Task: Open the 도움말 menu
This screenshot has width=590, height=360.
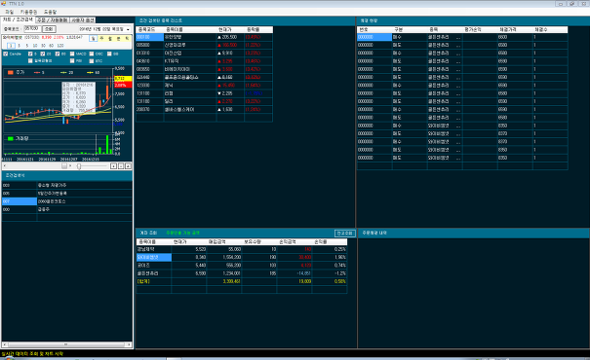Action: (50, 12)
